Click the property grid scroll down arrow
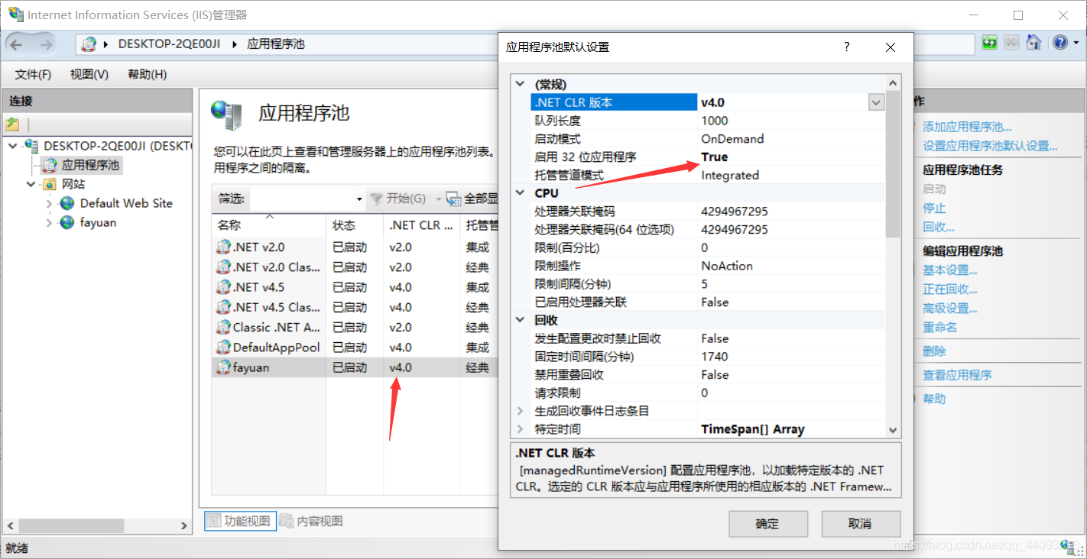 tap(893, 431)
